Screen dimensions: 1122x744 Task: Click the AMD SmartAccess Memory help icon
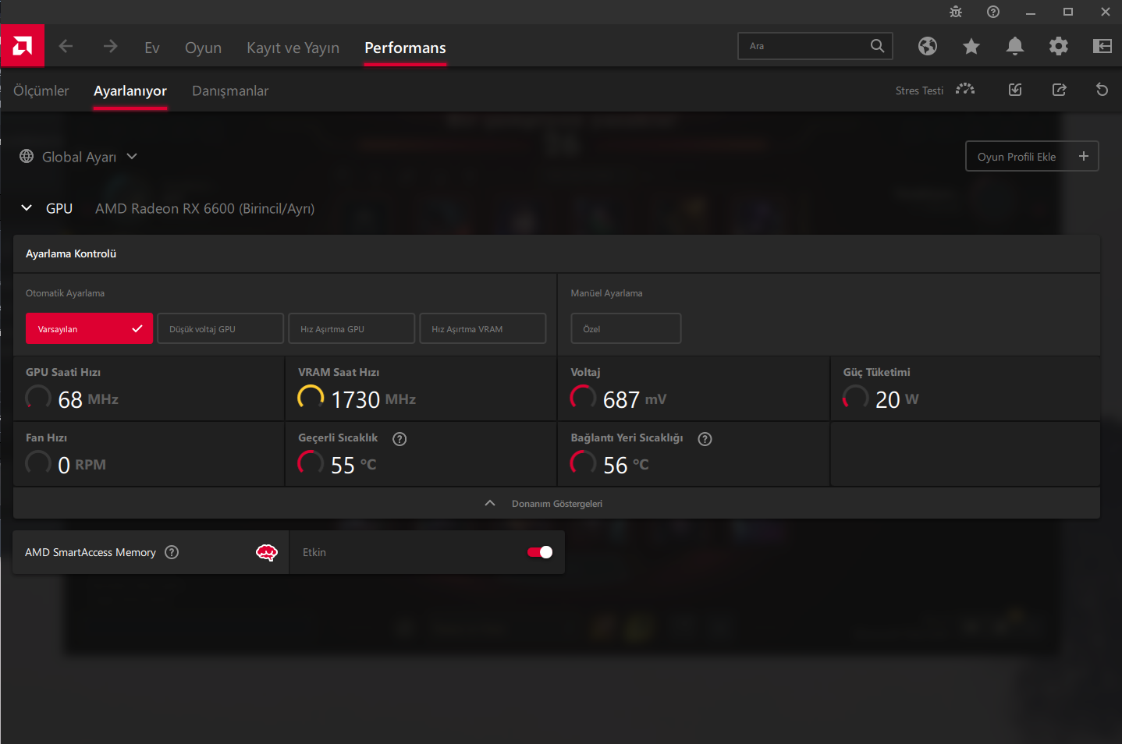(172, 552)
